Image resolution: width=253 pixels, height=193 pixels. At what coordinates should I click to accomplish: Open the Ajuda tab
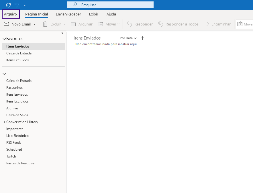click(111, 14)
